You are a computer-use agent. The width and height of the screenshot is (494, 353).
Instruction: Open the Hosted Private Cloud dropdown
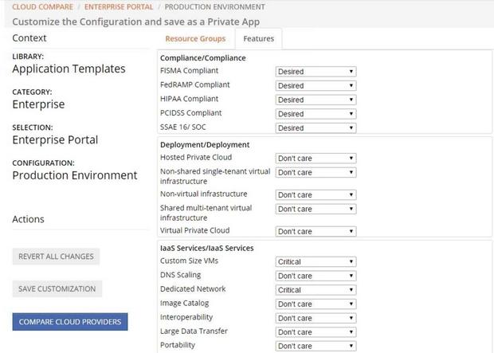point(316,158)
